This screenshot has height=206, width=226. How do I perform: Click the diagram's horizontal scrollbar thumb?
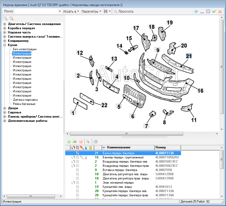[127, 134]
